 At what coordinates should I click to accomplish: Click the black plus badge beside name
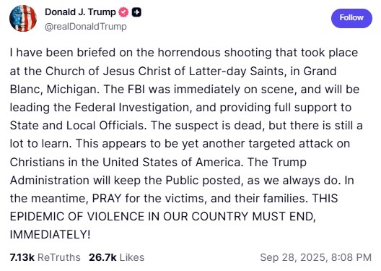pos(136,12)
